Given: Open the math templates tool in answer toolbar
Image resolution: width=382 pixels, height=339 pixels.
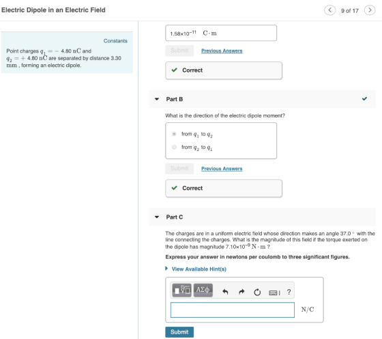Looking at the screenshot, I should 181,290.
